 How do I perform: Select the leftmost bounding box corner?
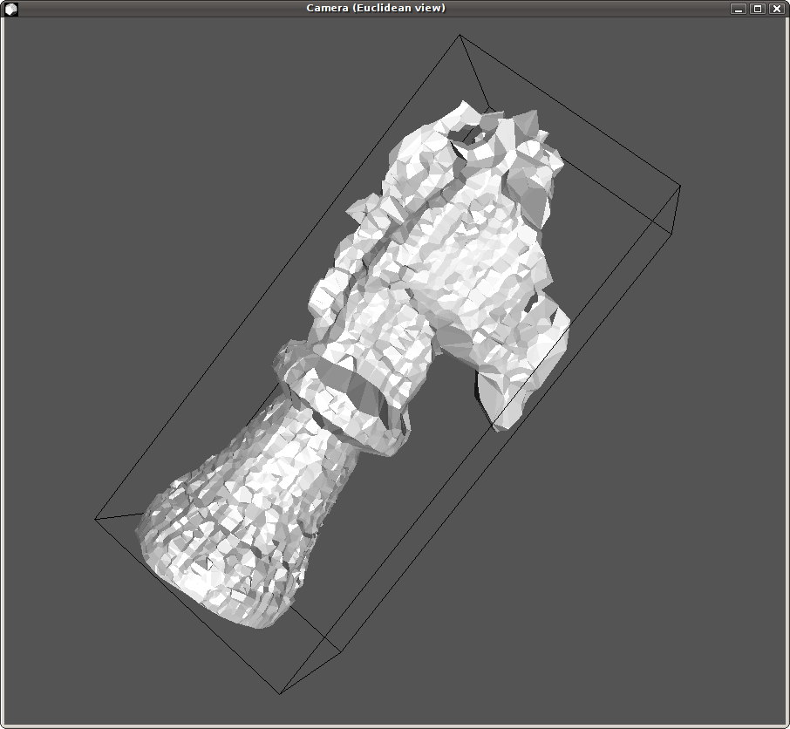[x=94, y=519]
